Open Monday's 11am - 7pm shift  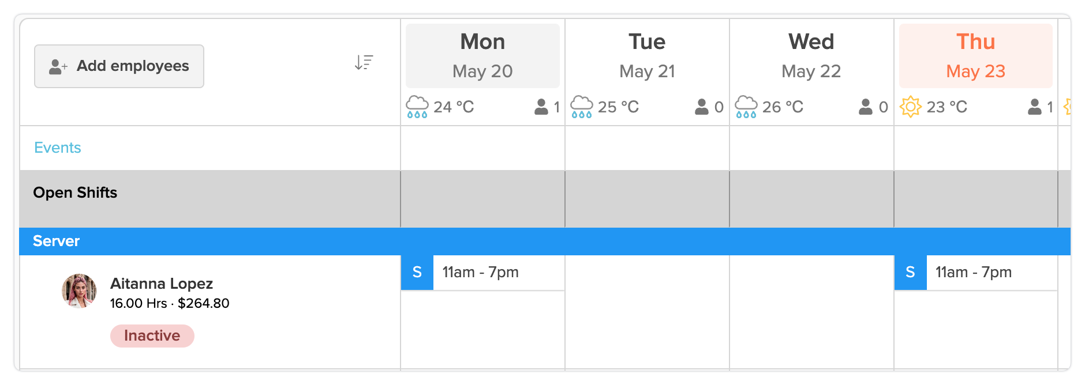point(482,273)
